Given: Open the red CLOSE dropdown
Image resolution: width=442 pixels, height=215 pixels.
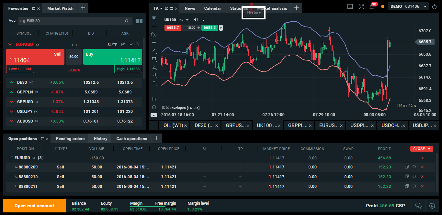Looking at the screenshot, I should point(421,149).
